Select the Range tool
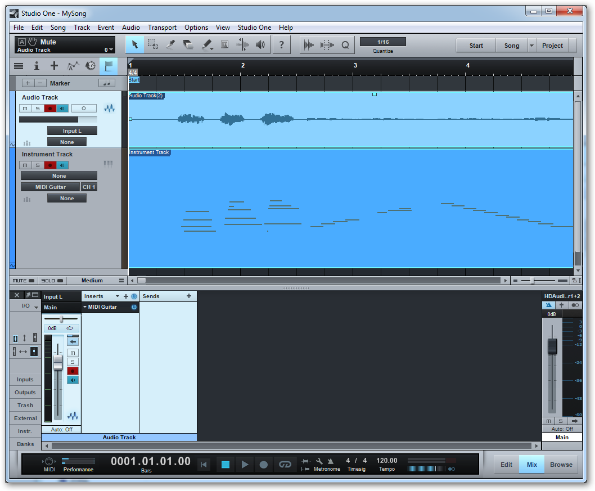Image resolution: width=595 pixels, height=491 pixels. click(153, 45)
